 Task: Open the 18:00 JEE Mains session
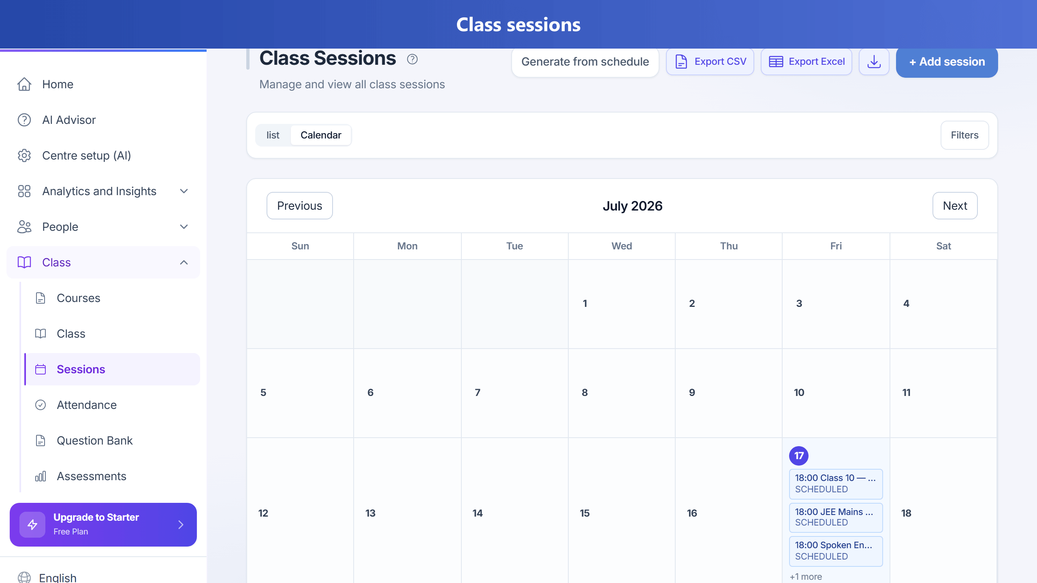836,517
